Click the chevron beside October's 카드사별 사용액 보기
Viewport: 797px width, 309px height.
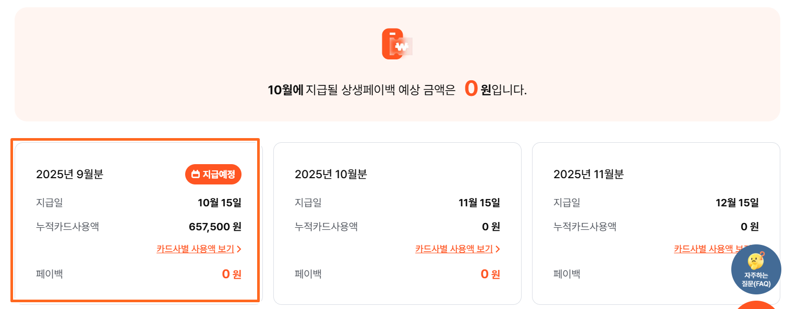498,249
